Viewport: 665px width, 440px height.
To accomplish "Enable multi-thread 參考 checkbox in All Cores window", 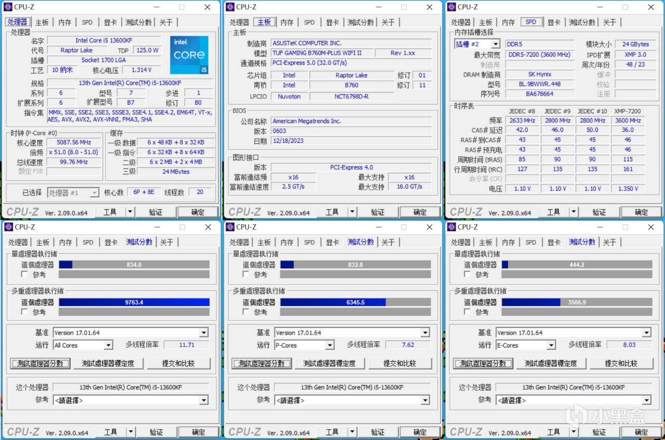I will pyautogui.click(x=24, y=312).
